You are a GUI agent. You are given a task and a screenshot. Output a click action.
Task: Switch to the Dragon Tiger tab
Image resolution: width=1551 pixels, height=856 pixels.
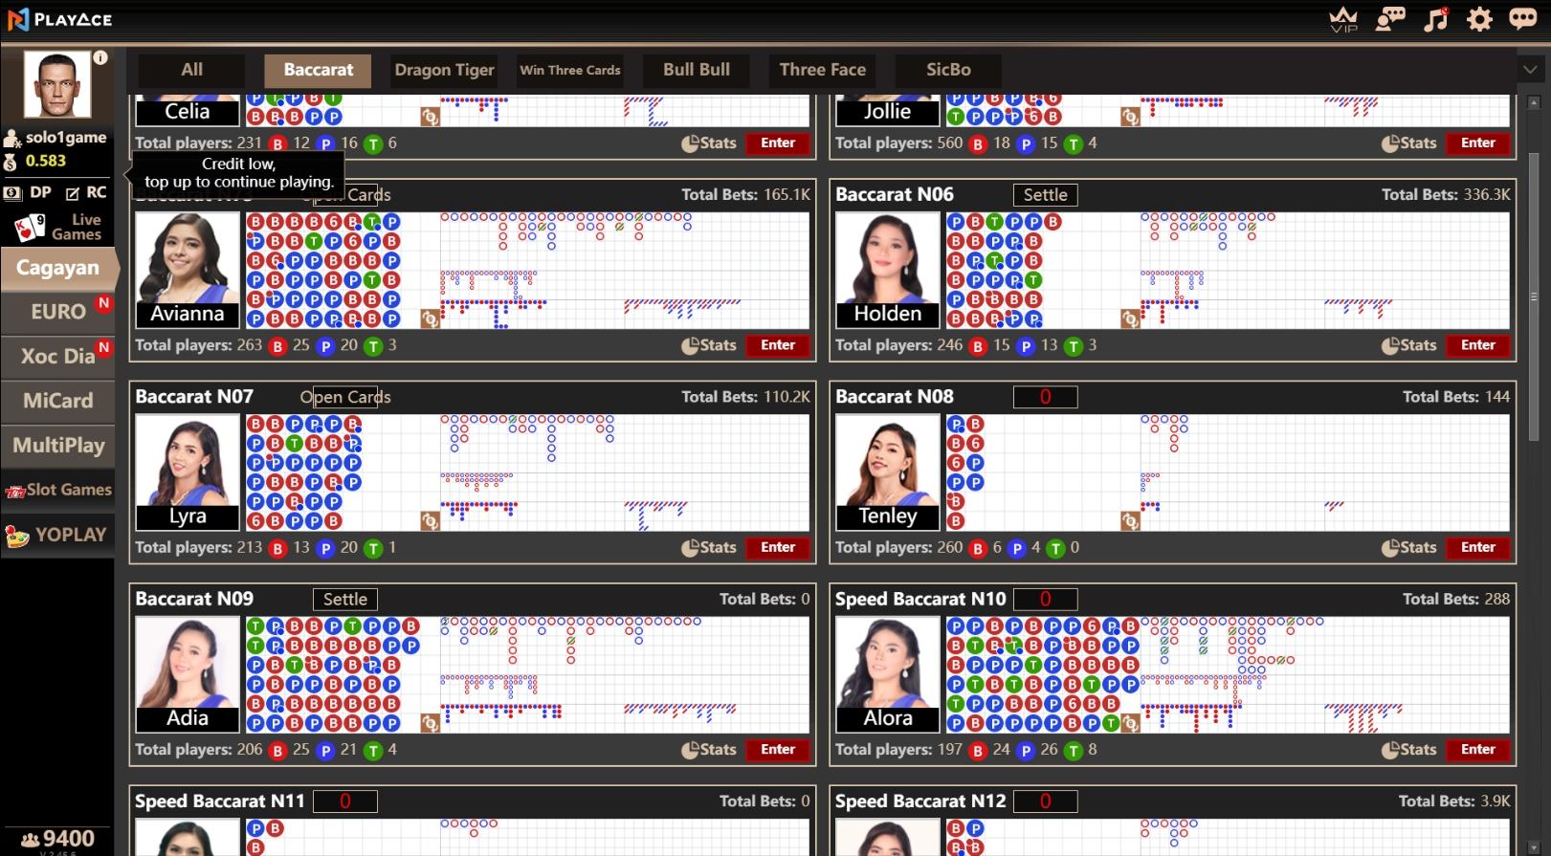coord(444,70)
